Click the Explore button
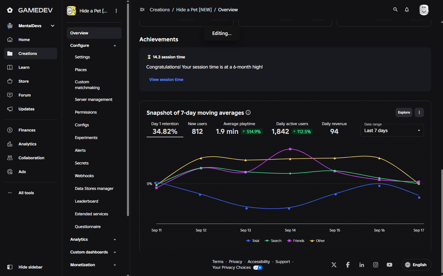443x276 pixels. click(404, 112)
